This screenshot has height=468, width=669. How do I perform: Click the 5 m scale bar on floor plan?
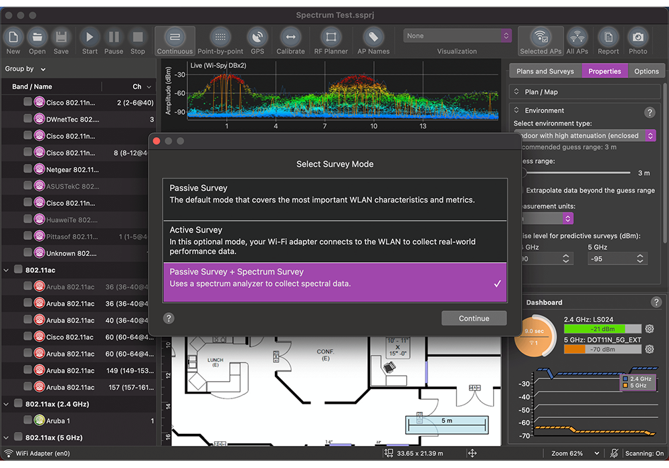447,425
